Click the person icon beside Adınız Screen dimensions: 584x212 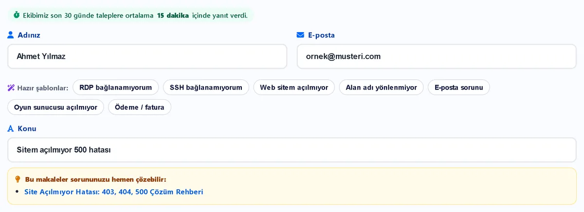click(11, 35)
